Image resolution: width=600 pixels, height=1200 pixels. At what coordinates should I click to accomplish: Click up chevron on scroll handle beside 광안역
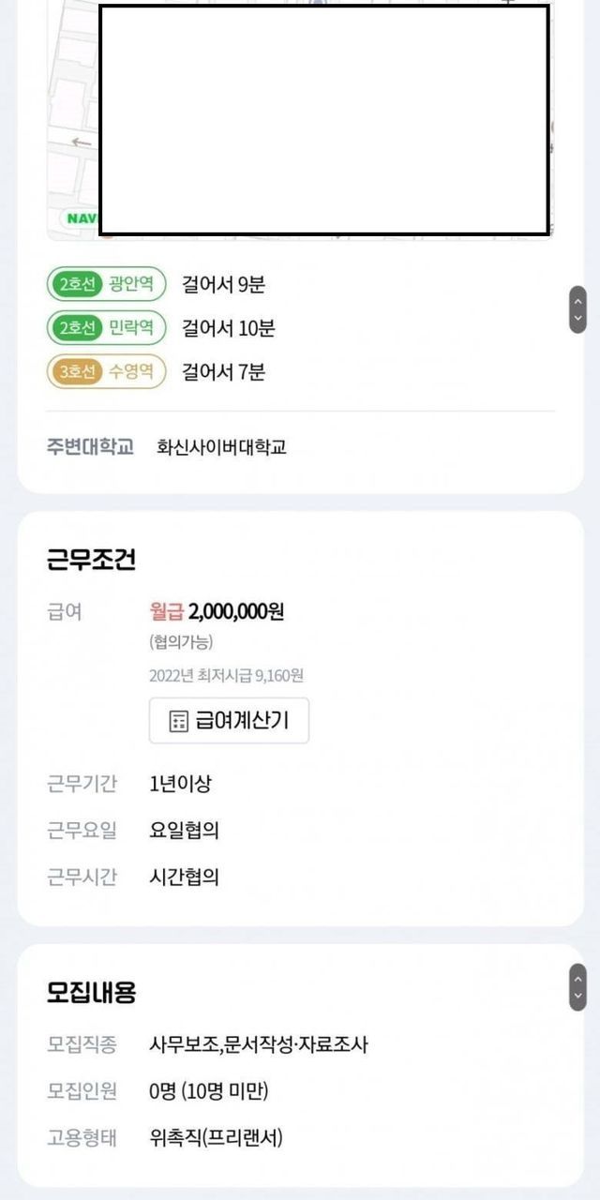577,300
